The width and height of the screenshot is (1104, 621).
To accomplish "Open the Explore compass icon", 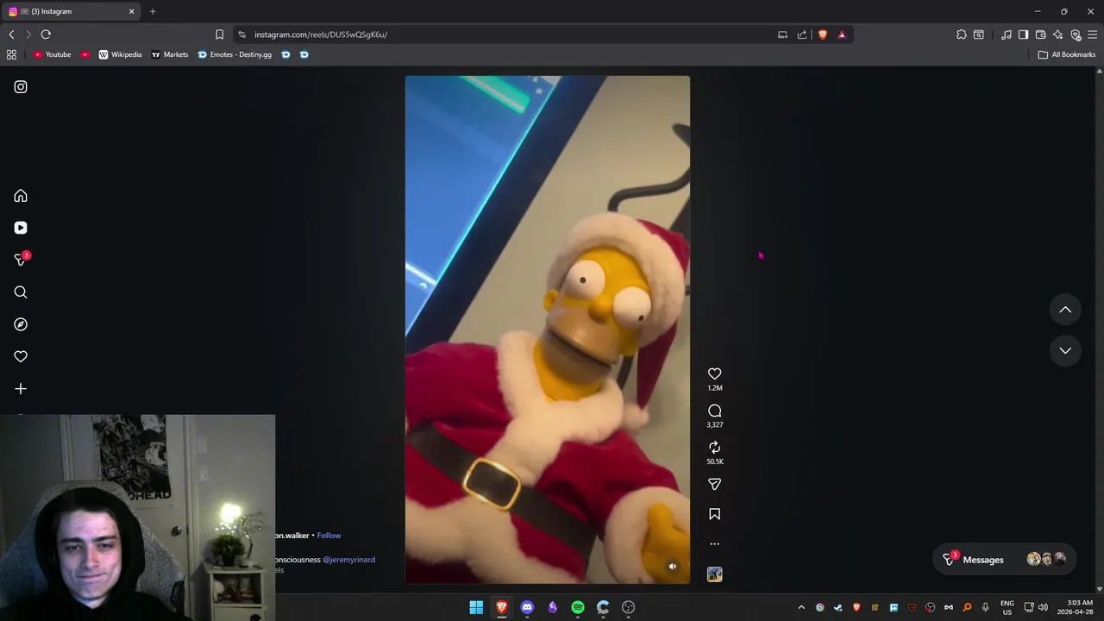I will tap(21, 324).
